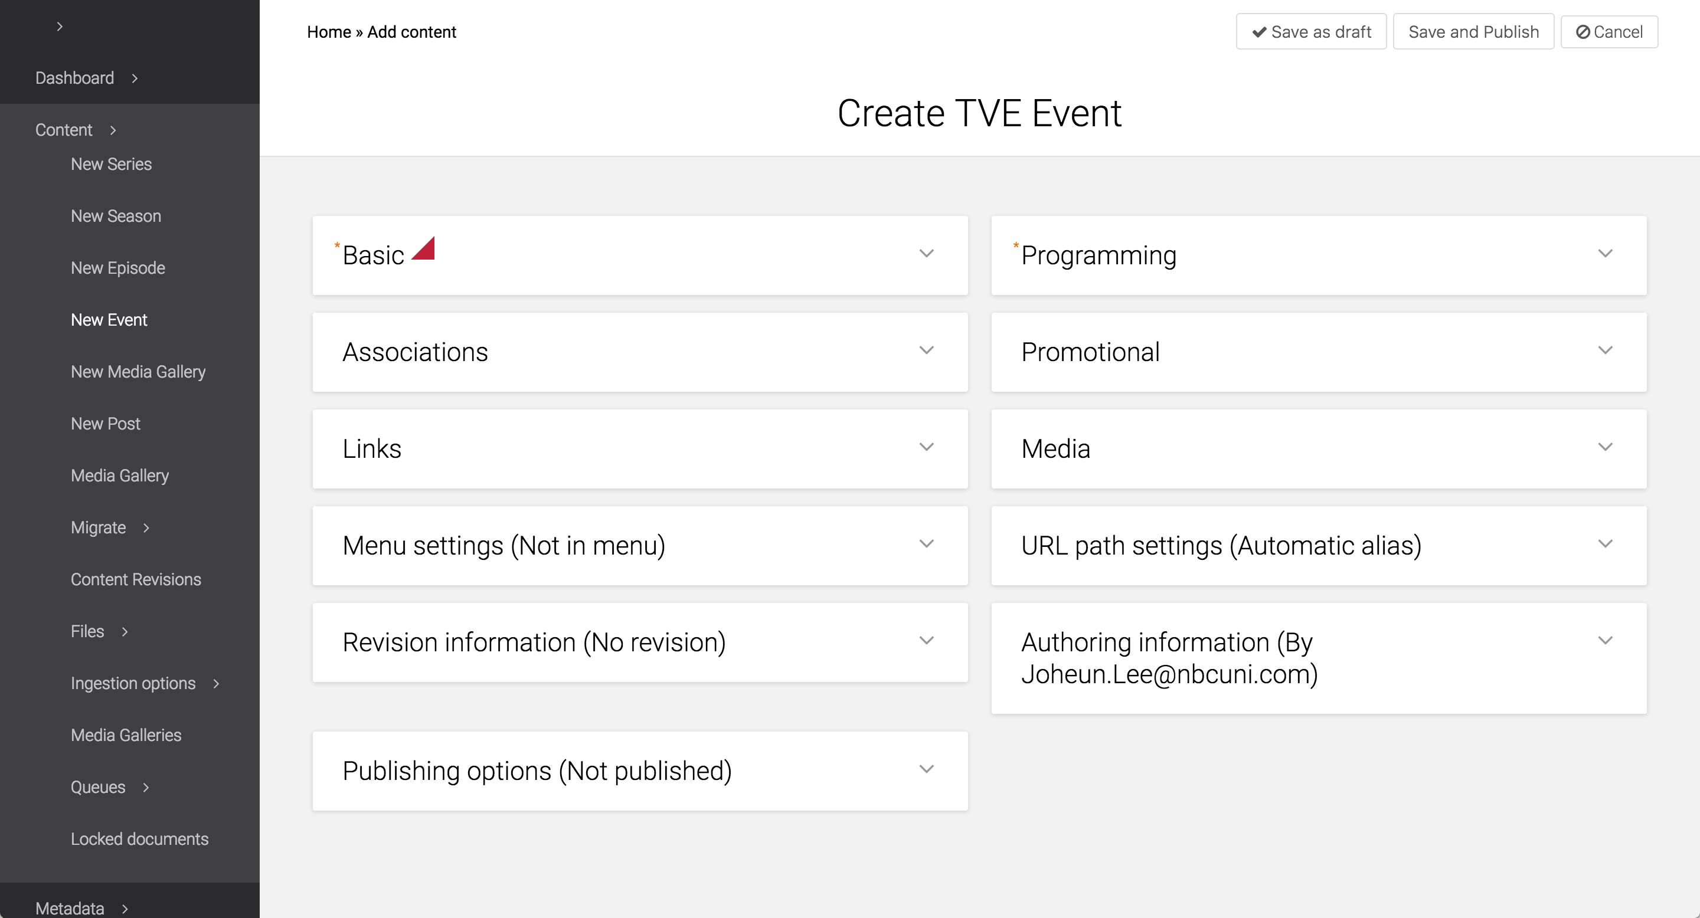Click Save as draft button
The width and height of the screenshot is (1700, 918).
point(1310,32)
